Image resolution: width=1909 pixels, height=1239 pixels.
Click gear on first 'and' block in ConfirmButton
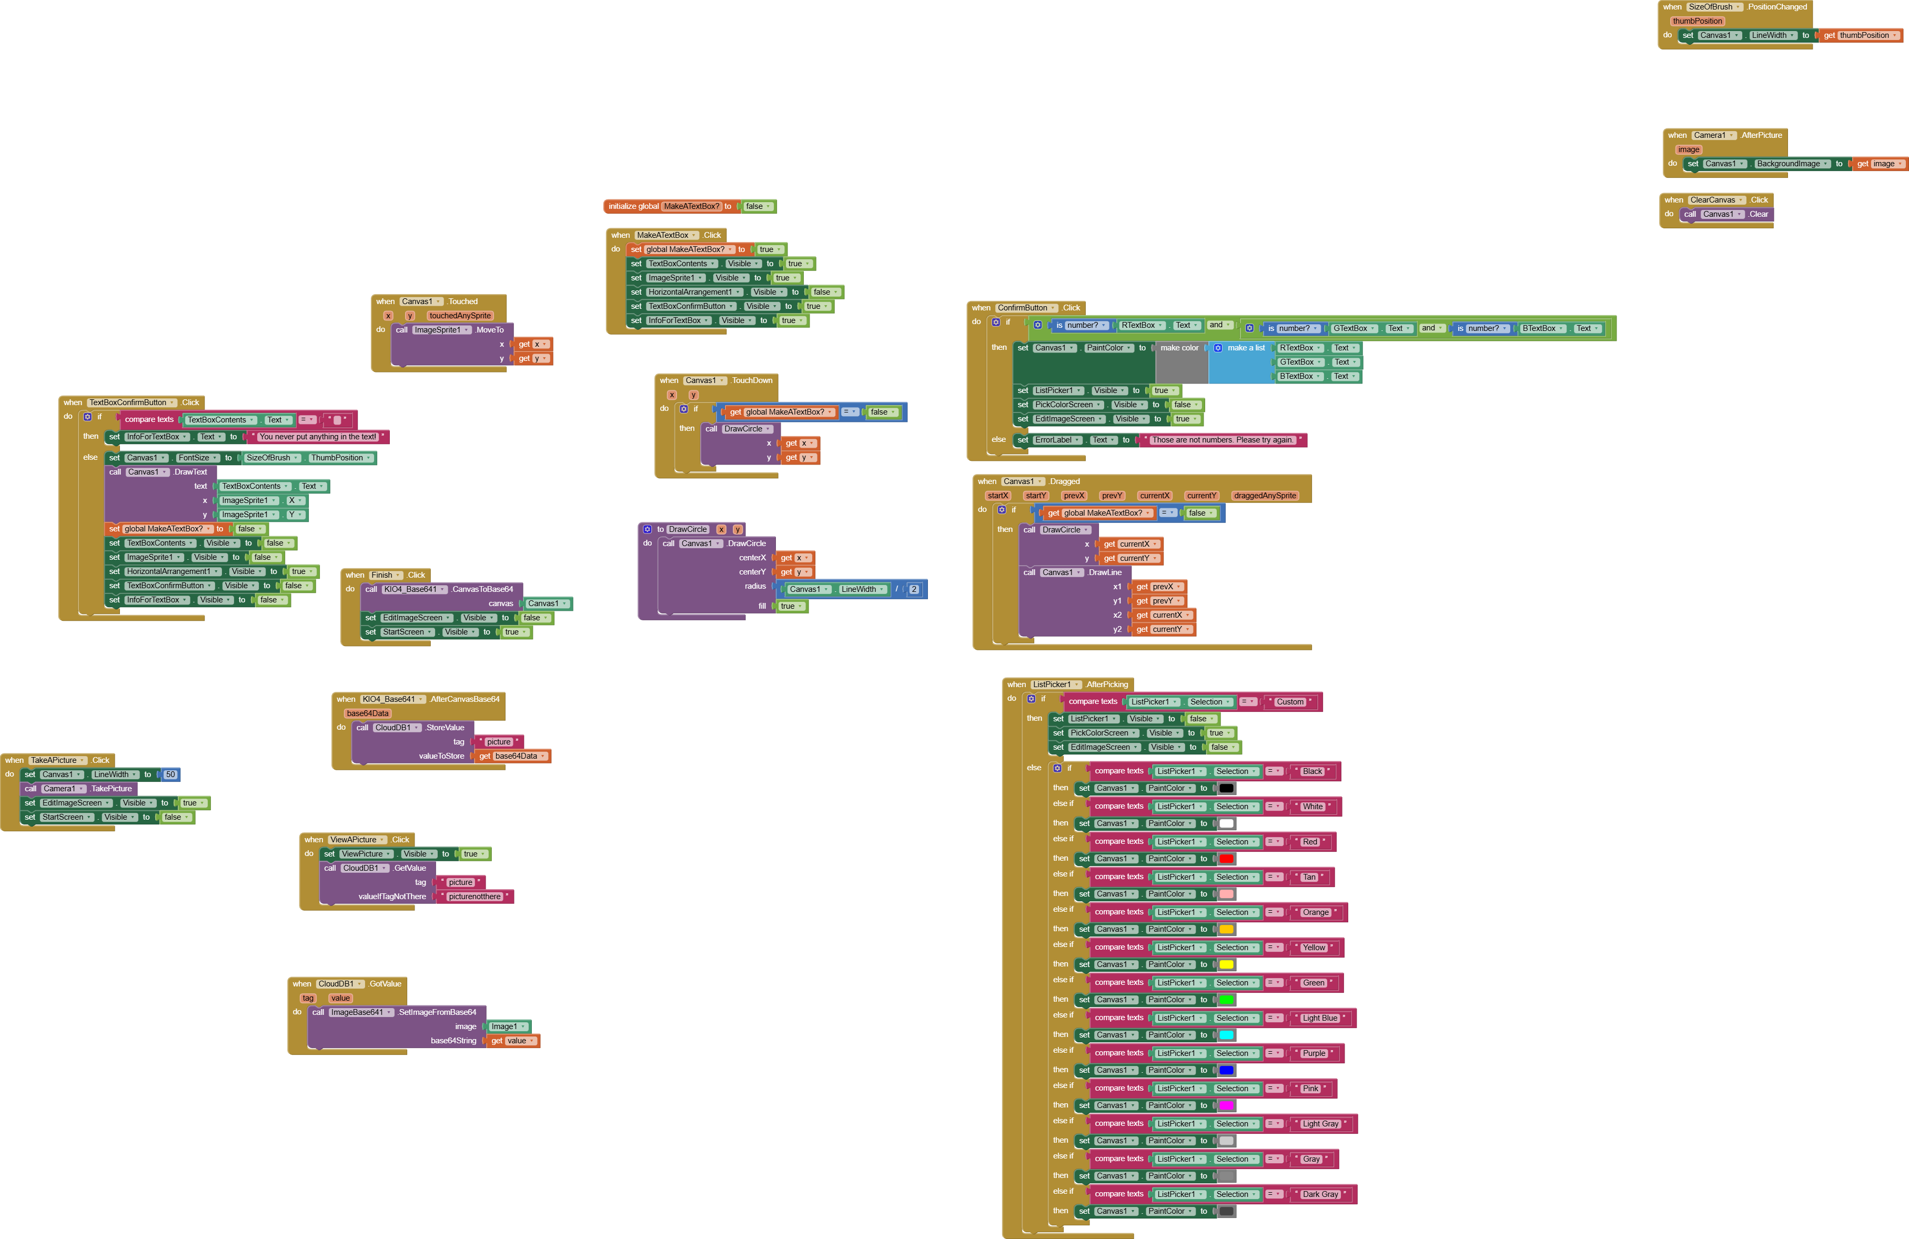1037,326
